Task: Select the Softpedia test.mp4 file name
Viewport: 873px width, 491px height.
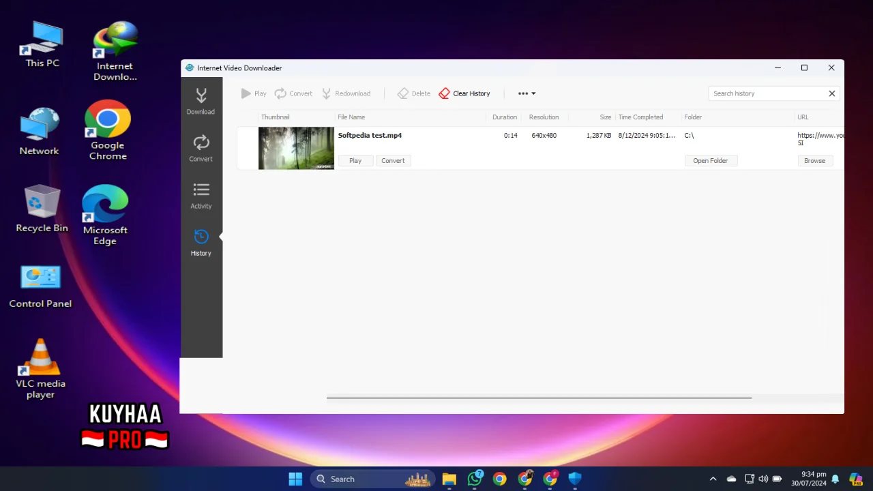Action: pyautogui.click(x=370, y=135)
